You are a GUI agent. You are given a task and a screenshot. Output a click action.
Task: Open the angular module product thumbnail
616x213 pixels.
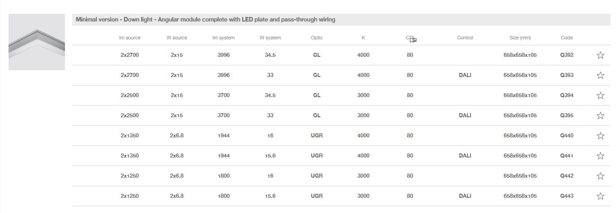[x=37, y=42]
